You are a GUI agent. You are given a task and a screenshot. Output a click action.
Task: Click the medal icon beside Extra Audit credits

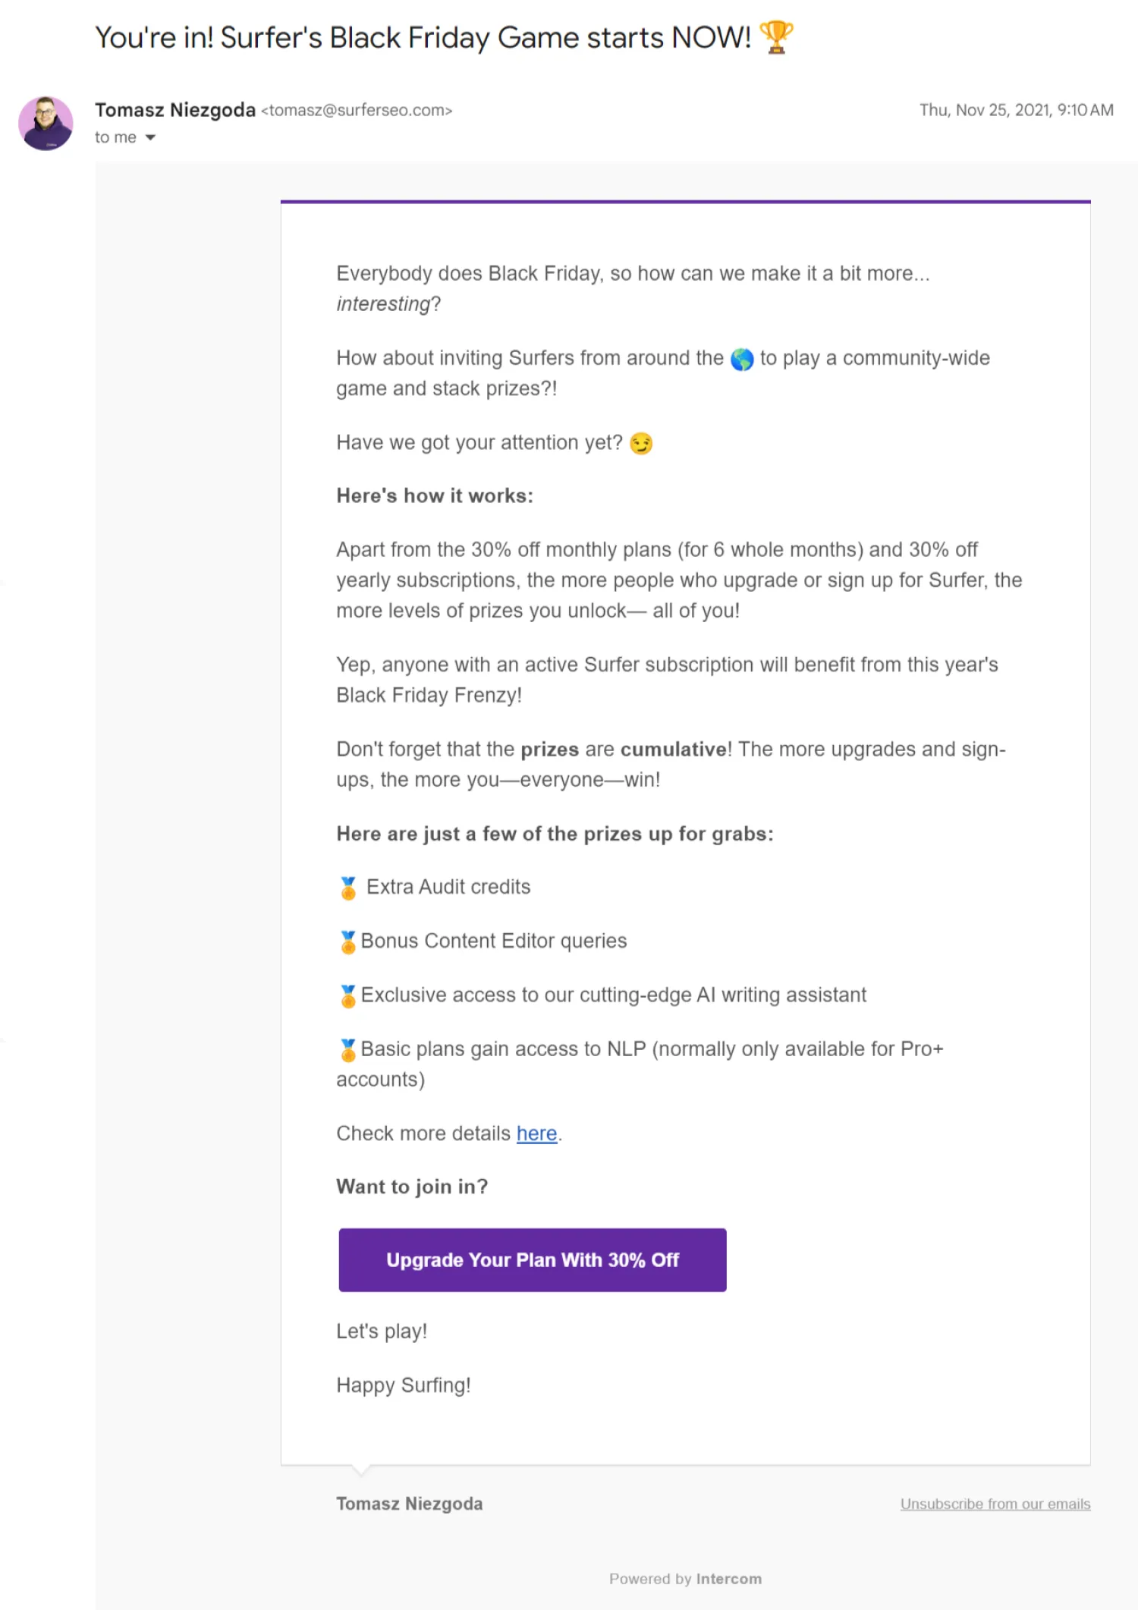[348, 888]
